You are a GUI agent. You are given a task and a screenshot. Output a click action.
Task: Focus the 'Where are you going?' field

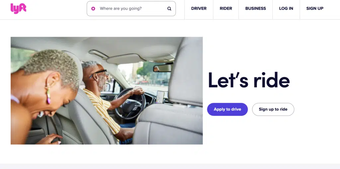(131, 9)
